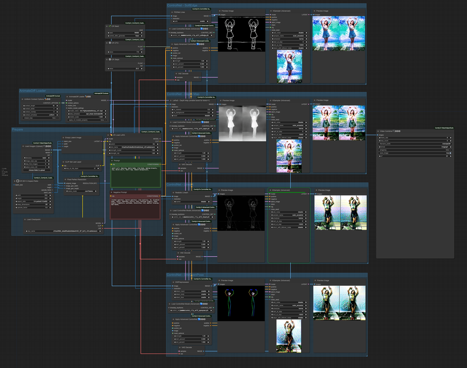The width and height of the screenshot is (467, 368).
Task: Click the lora_name safetensors selector
Action: (133, 147)
